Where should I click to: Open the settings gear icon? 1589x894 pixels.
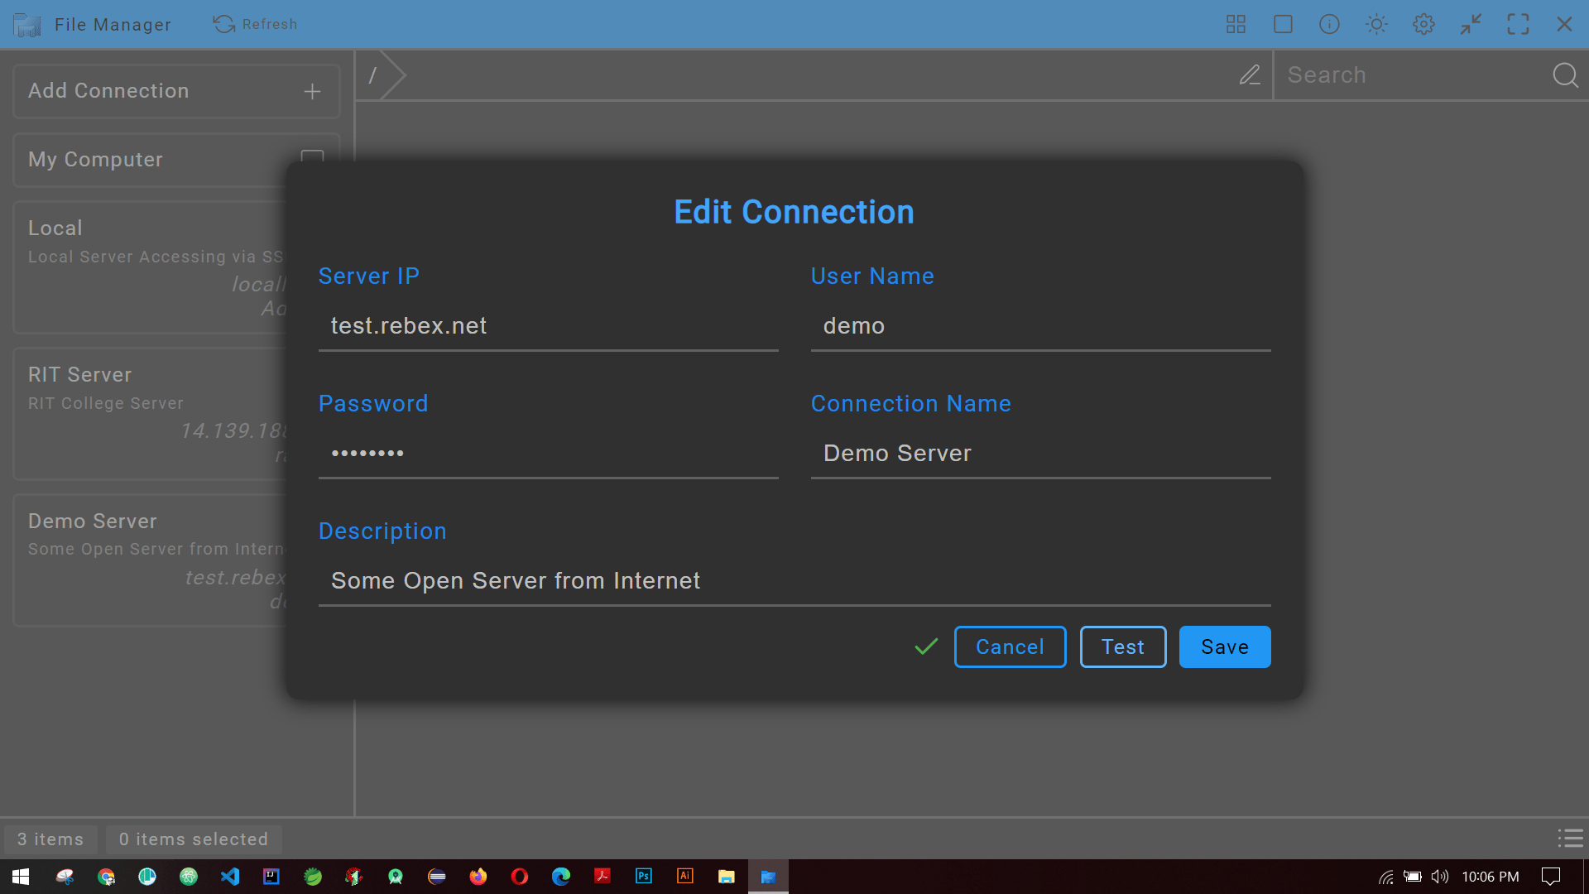[x=1423, y=24]
